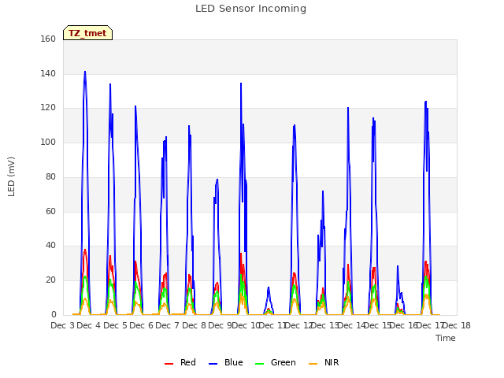Click the TZ_tmet annotation label
504x378 pixels.
[87, 33]
